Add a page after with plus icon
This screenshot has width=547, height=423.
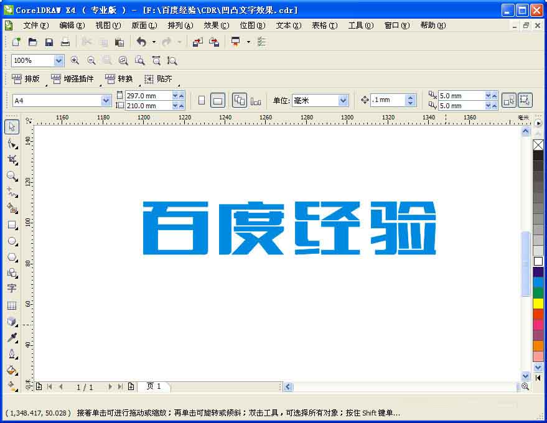coord(131,386)
